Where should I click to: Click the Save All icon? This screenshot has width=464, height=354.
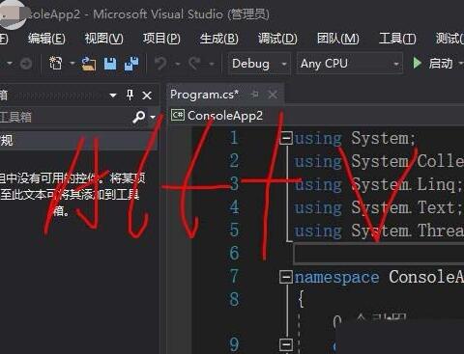pos(131,64)
